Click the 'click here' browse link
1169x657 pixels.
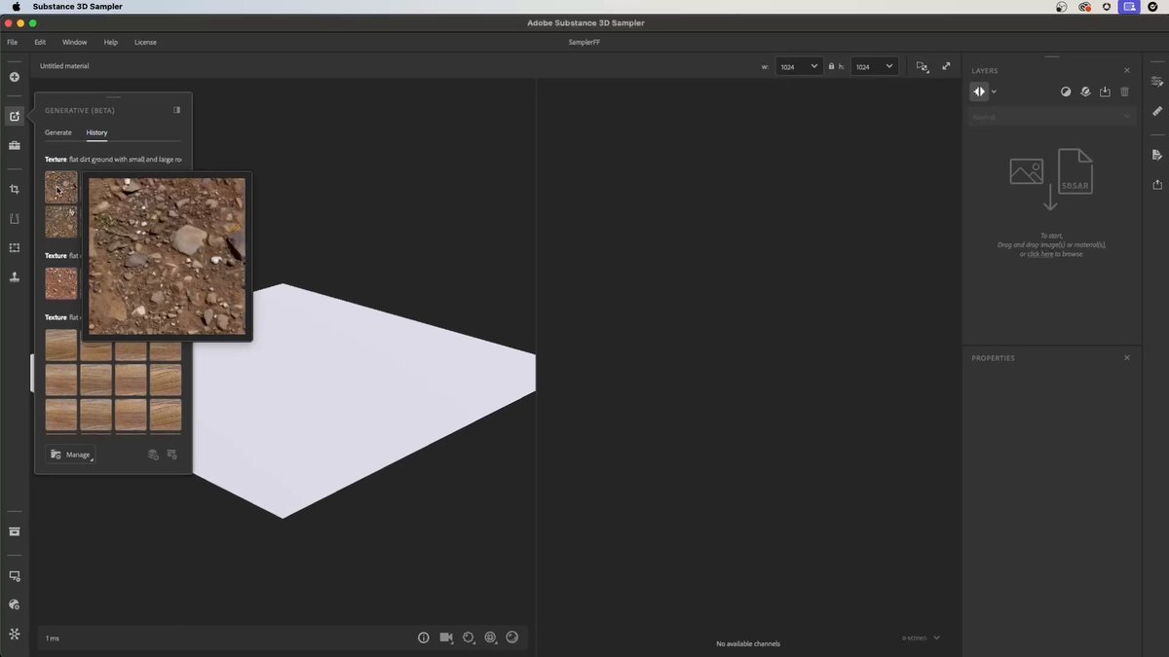(1040, 254)
